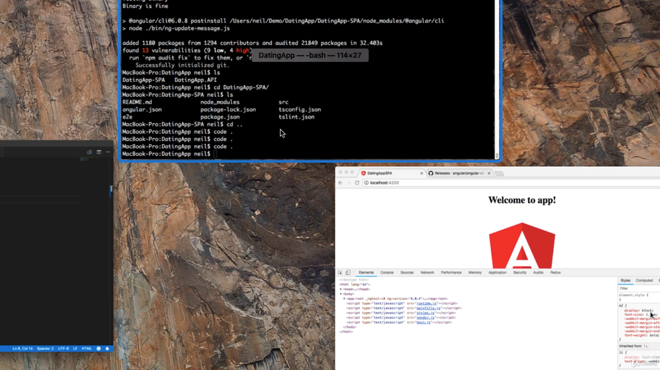Click the Chrome forward arrow
Viewport: 660px width, 370px height.
coord(348,183)
